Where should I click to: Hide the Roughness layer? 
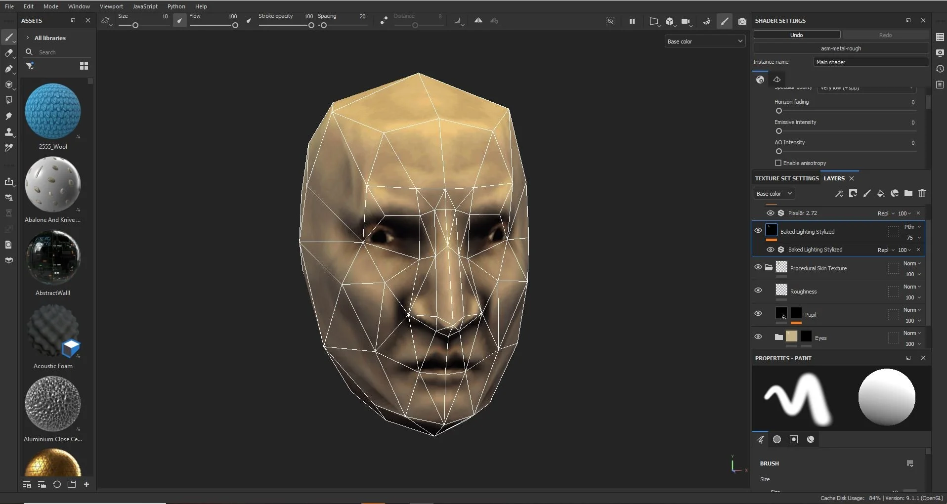pyautogui.click(x=758, y=291)
